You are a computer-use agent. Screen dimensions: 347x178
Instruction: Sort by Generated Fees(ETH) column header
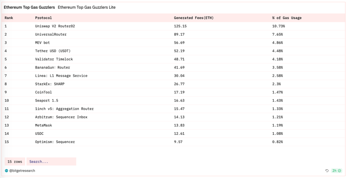click(x=194, y=18)
